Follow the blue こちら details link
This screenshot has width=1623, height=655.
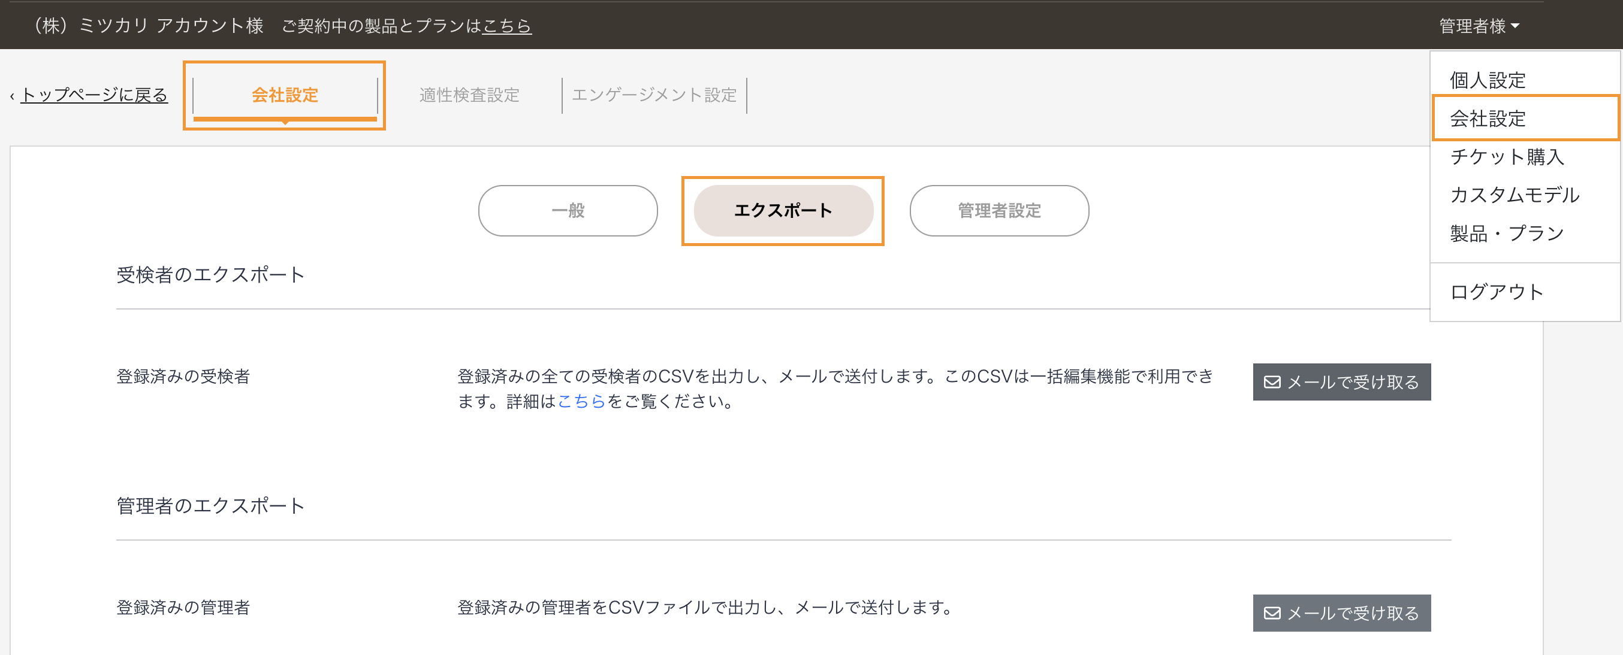(x=581, y=401)
